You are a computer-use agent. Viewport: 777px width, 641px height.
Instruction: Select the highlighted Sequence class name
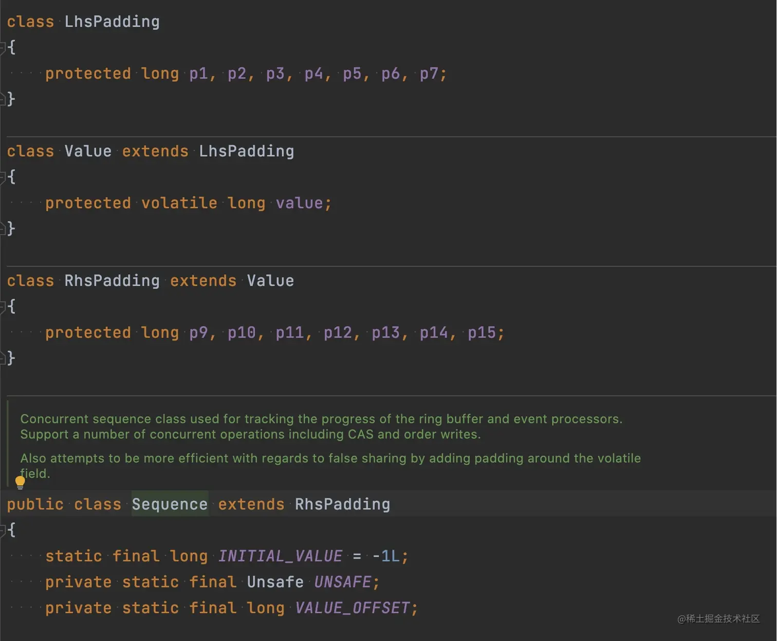pos(170,504)
